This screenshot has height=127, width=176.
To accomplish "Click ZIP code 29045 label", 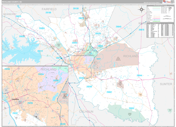I will coord(119,27).
